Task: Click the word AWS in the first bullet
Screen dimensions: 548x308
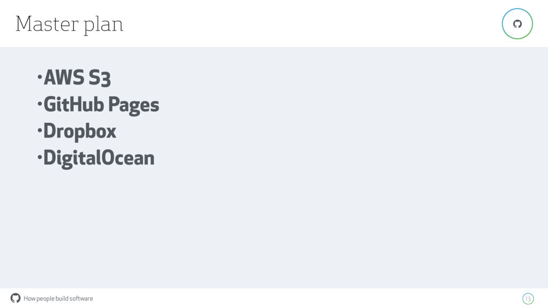Action: [64, 77]
